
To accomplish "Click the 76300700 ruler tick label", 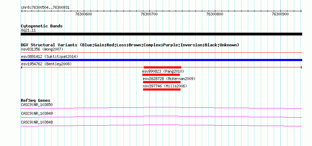I will 149,14.
